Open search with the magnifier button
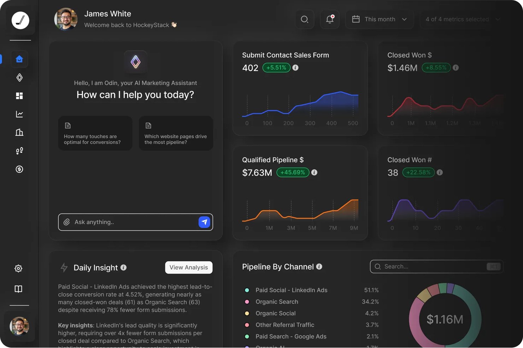523x348 pixels. click(x=305, y=19)
